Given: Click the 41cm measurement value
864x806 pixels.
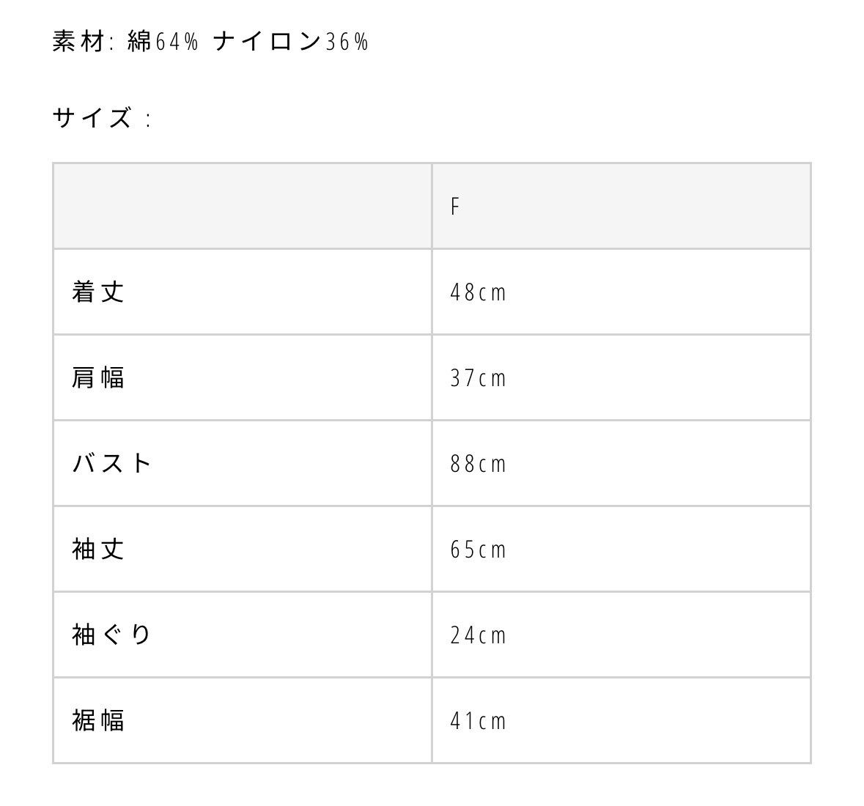Looking at the screenshot, I should pos(478,721).
